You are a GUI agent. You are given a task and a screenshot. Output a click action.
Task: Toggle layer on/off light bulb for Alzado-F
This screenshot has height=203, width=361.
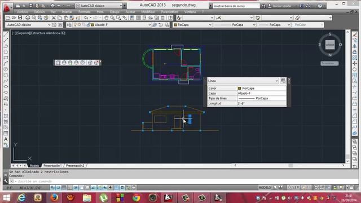(75, 25)
